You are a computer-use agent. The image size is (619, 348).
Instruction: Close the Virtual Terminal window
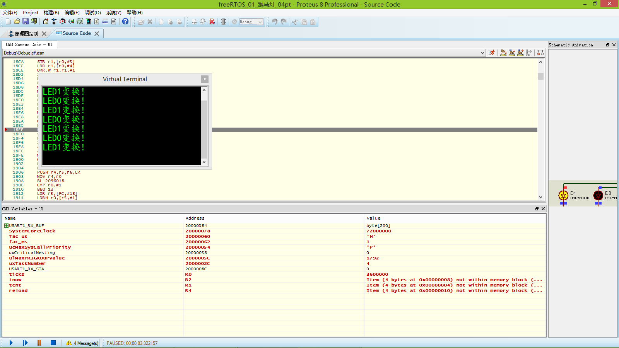pos(205,79)
